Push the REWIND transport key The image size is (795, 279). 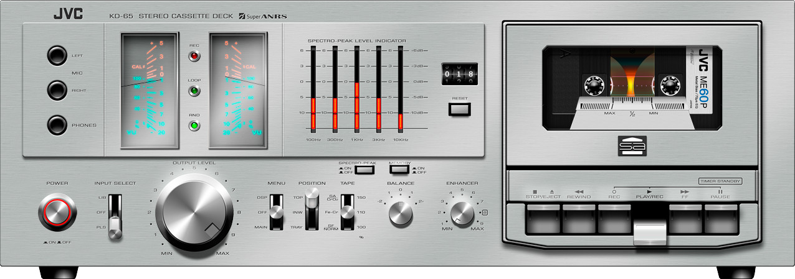click(x=579, y=218)
